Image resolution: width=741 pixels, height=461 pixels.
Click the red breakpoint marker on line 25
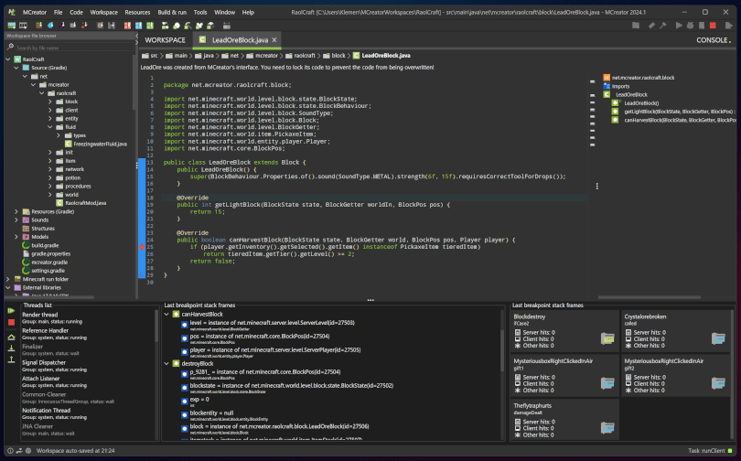[x=142, y=247]
